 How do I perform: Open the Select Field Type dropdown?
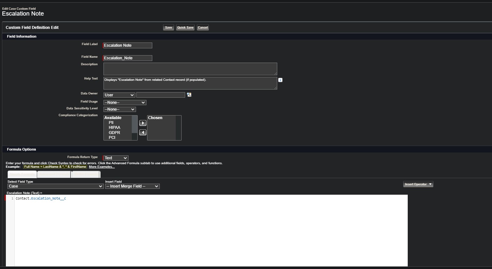point(56,186)
